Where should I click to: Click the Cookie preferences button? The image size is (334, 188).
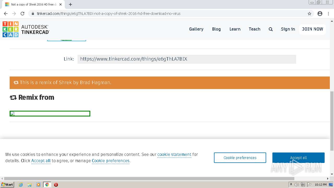click(x=240, y=158)
